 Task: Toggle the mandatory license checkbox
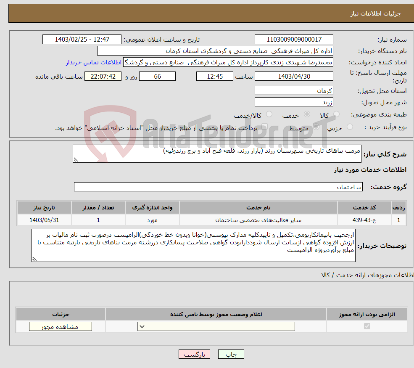tap(367, 326)
